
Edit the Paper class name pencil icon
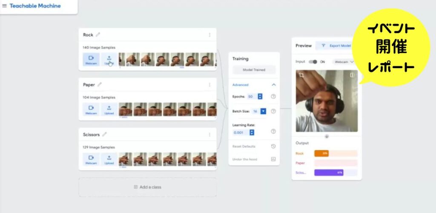pos(100,84)
